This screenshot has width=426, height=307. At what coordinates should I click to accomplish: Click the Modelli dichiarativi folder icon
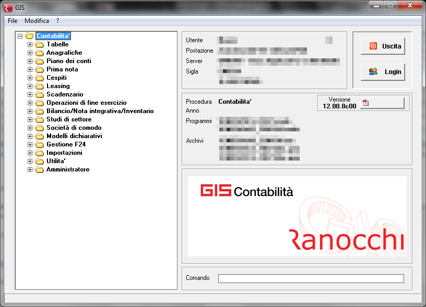pos(40,137)
